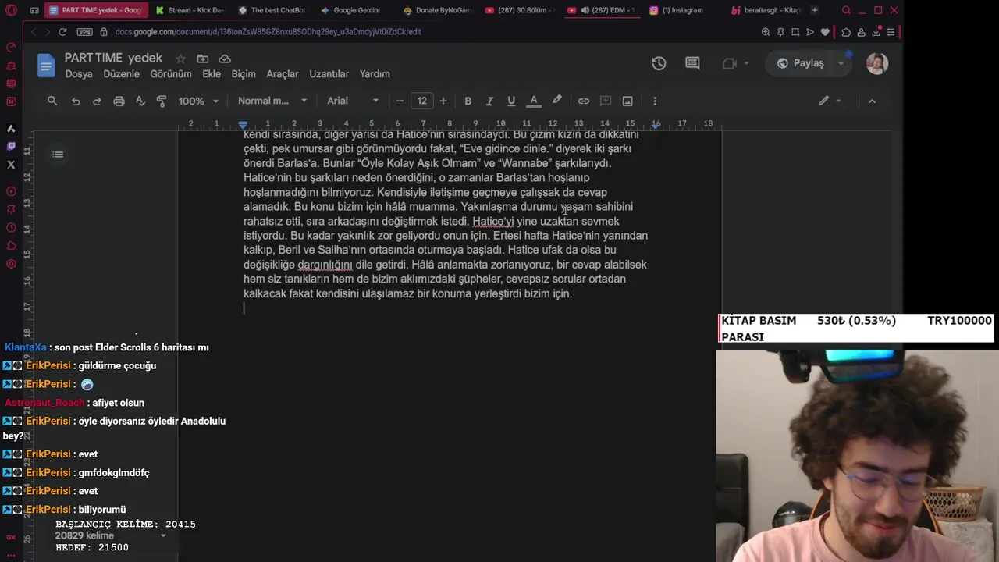Open the Düzenle menu
Screen dimensions: 999x562
[122, 74]
